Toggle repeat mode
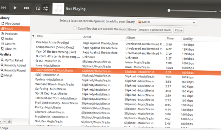The width and height of the screenshot is (221, 130). pyautogui.click(x=38, y=8)
